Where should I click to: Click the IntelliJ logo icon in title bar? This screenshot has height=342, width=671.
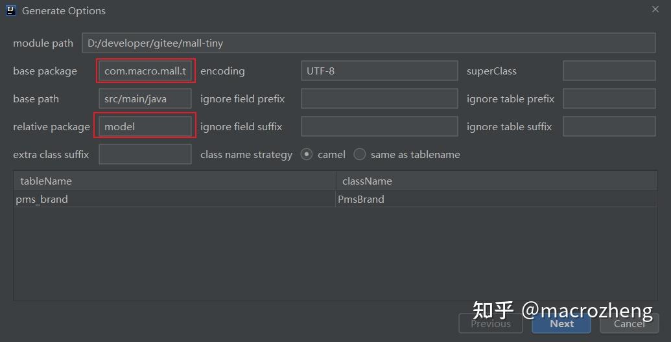tap(10, 10)
